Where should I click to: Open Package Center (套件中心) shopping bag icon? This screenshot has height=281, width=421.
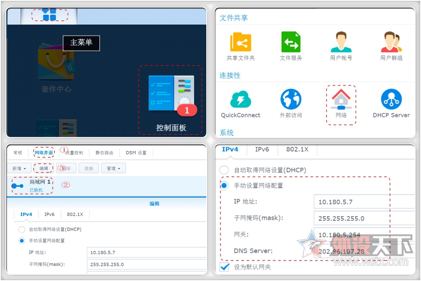tap(56, 62)
